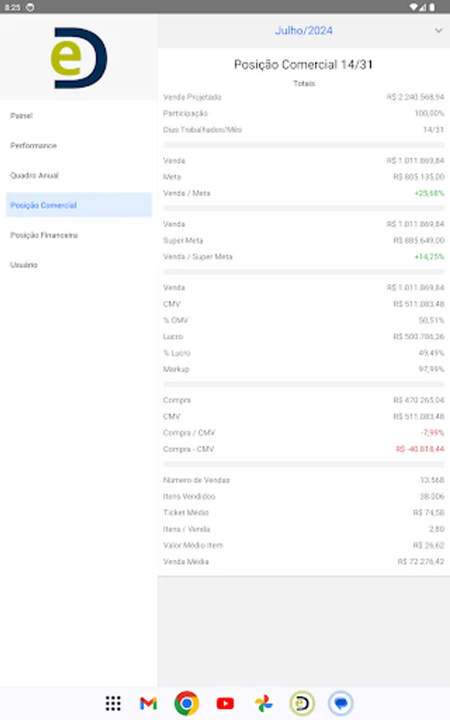Tap the Wi-Fi icon in status bar
Viewport: 450px width, 720px height.
pos(414,7)
